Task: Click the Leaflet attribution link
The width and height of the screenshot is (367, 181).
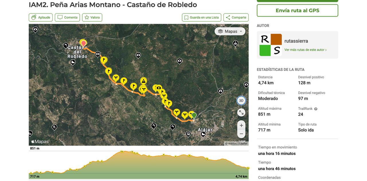Action: [243, 144]
